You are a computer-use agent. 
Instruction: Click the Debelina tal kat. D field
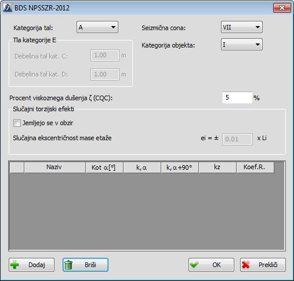(x=105, y=74)
